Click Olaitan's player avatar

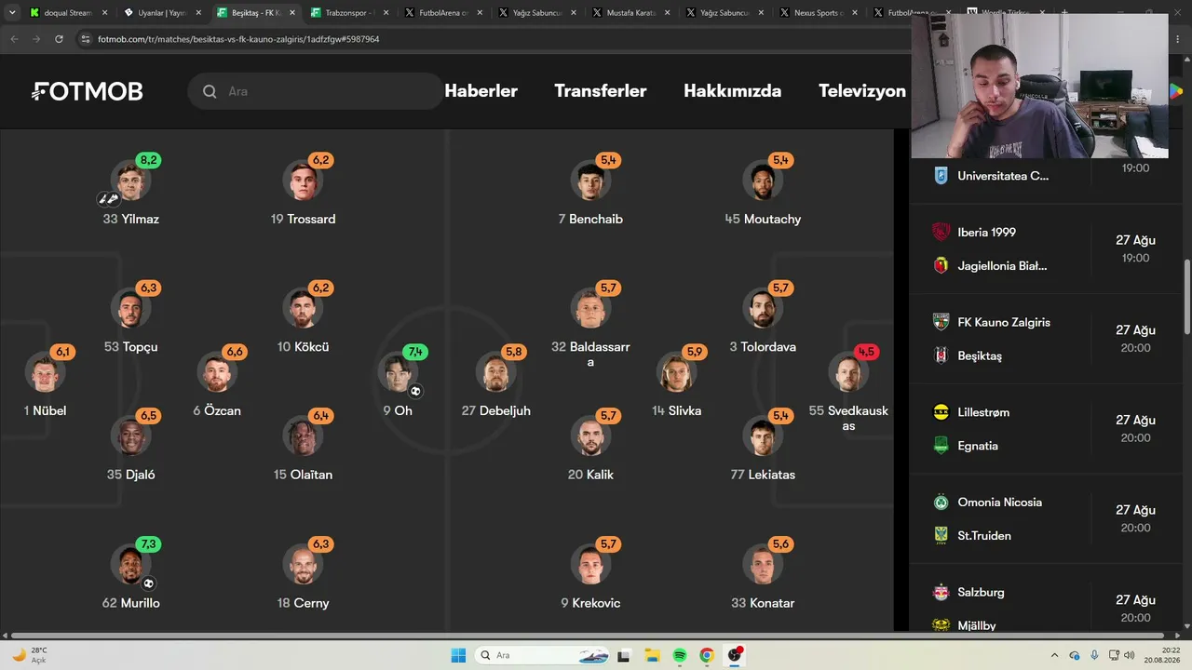(x=302, y=436)
